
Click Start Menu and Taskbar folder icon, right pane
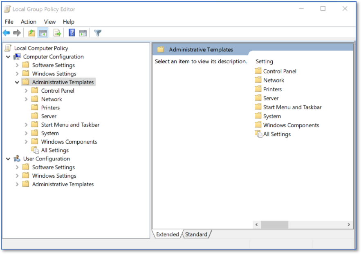tap(258, 107)
